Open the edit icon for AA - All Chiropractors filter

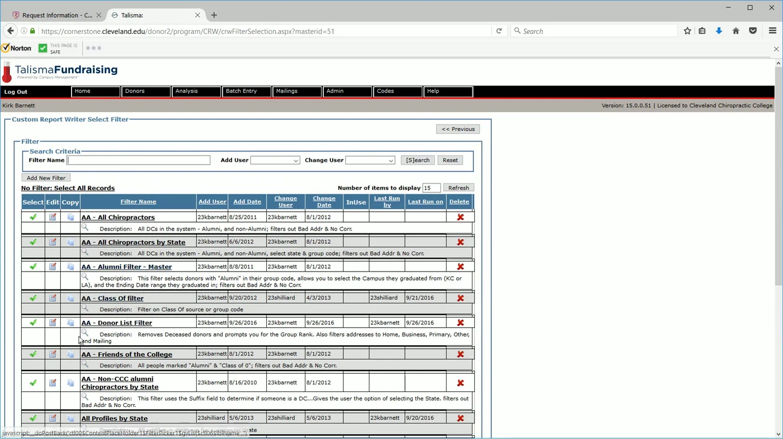pyautogui.click(x=52, y=217)
